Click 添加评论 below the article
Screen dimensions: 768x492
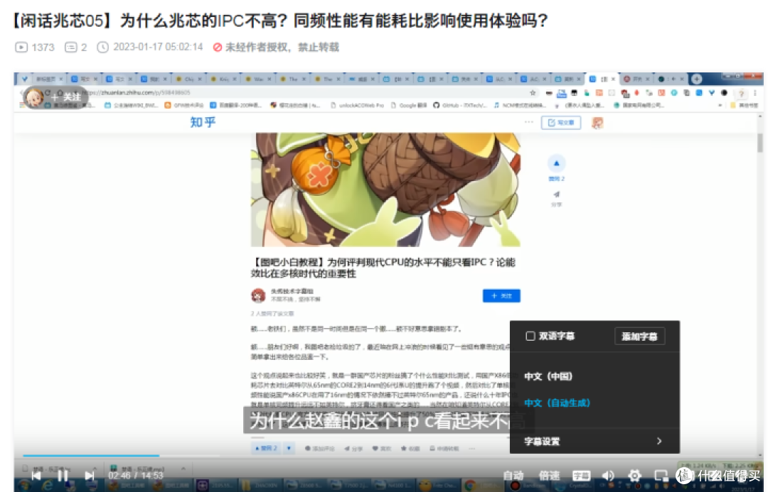[x=319, y=449]
